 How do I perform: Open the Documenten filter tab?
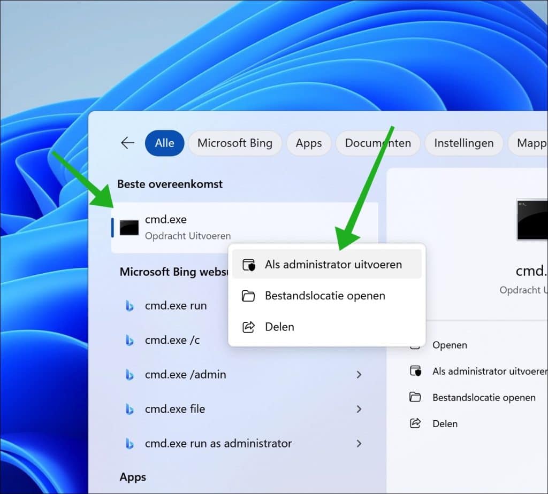378,143
